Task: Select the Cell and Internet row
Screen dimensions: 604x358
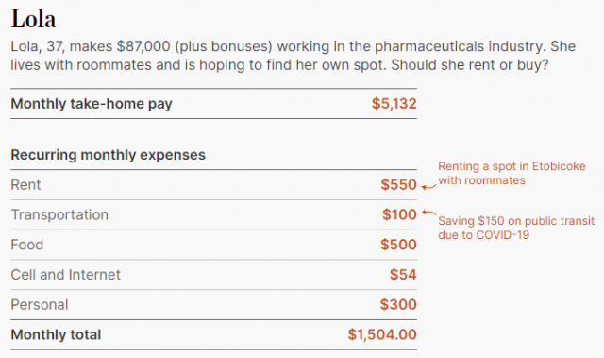Action: [x=214, y=275]
